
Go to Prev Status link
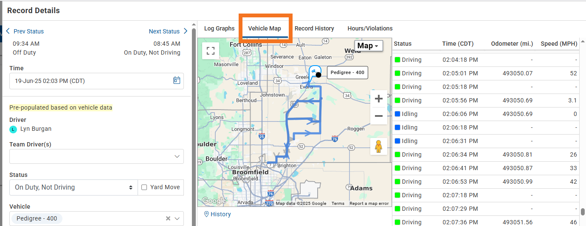point(28,31)
